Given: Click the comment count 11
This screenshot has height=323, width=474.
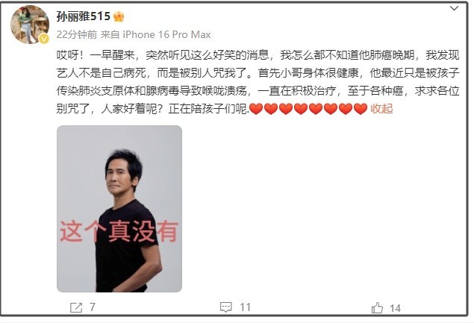Looking at the screenshot, I should [245, 307].
